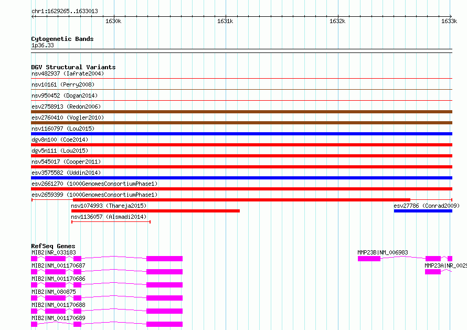Click the dgv5n111 (Lou2015) label

[x=60, y=151]
